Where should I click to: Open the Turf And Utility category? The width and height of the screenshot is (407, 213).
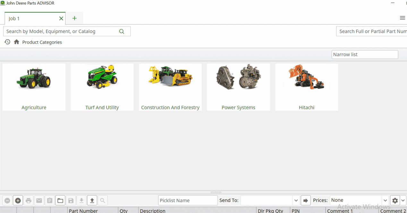pyautogui.click(x=102, y=87)
